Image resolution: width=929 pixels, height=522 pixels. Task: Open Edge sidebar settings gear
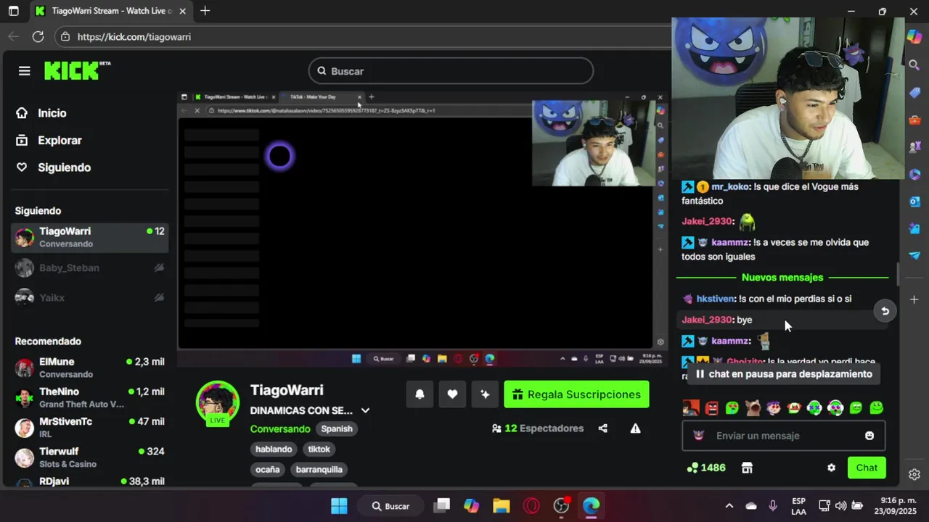coord(914,475)
